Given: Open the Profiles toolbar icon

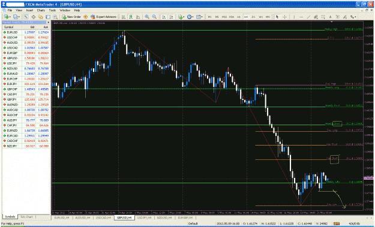Looking at the screenshot, I should click(x=16, y=17).
